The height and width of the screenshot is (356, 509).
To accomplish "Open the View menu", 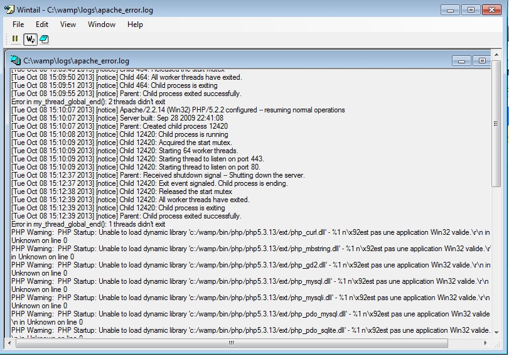I will (x=68, y=24).
